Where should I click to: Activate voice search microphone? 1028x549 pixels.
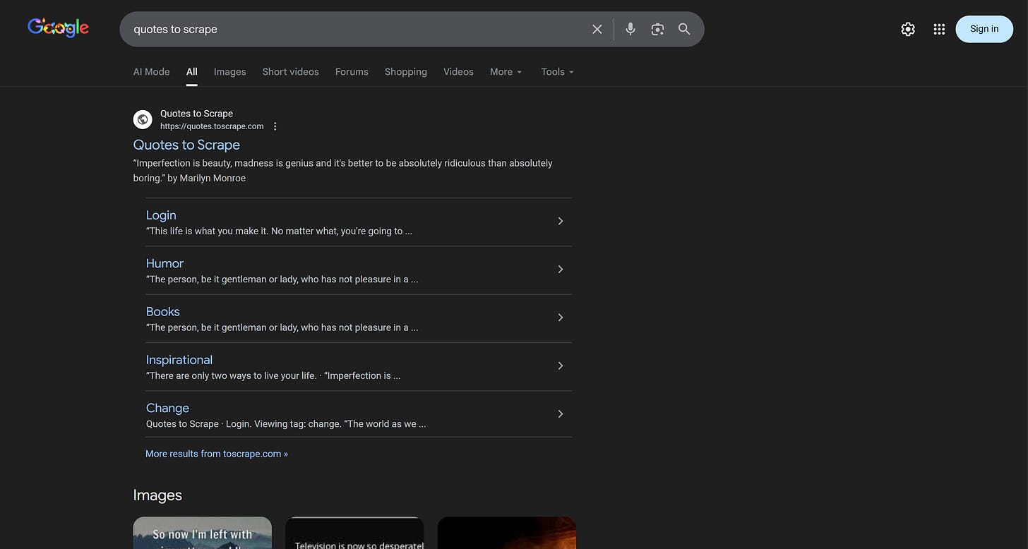[630, 29]
